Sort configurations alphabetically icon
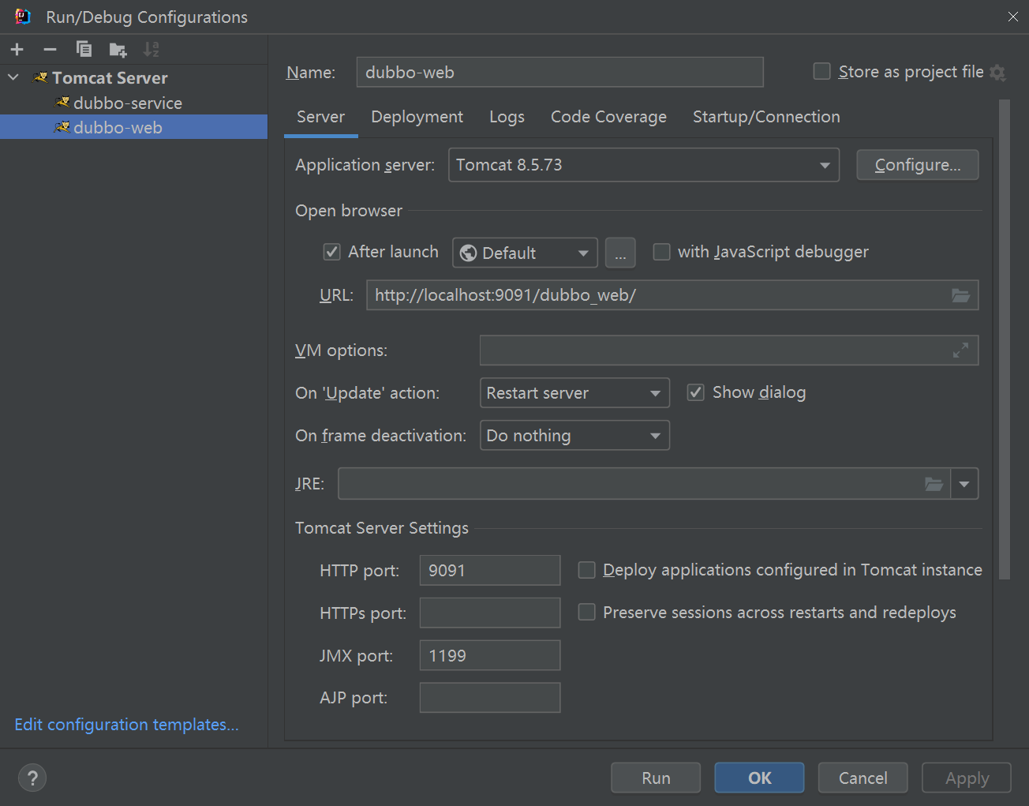This screenshot has height=806, width=1029. click(x=151, y=50)
